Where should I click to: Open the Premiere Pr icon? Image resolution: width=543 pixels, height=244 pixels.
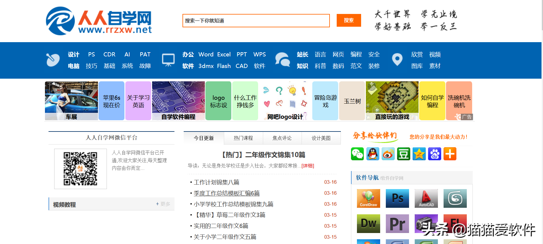tap(397, 224)
